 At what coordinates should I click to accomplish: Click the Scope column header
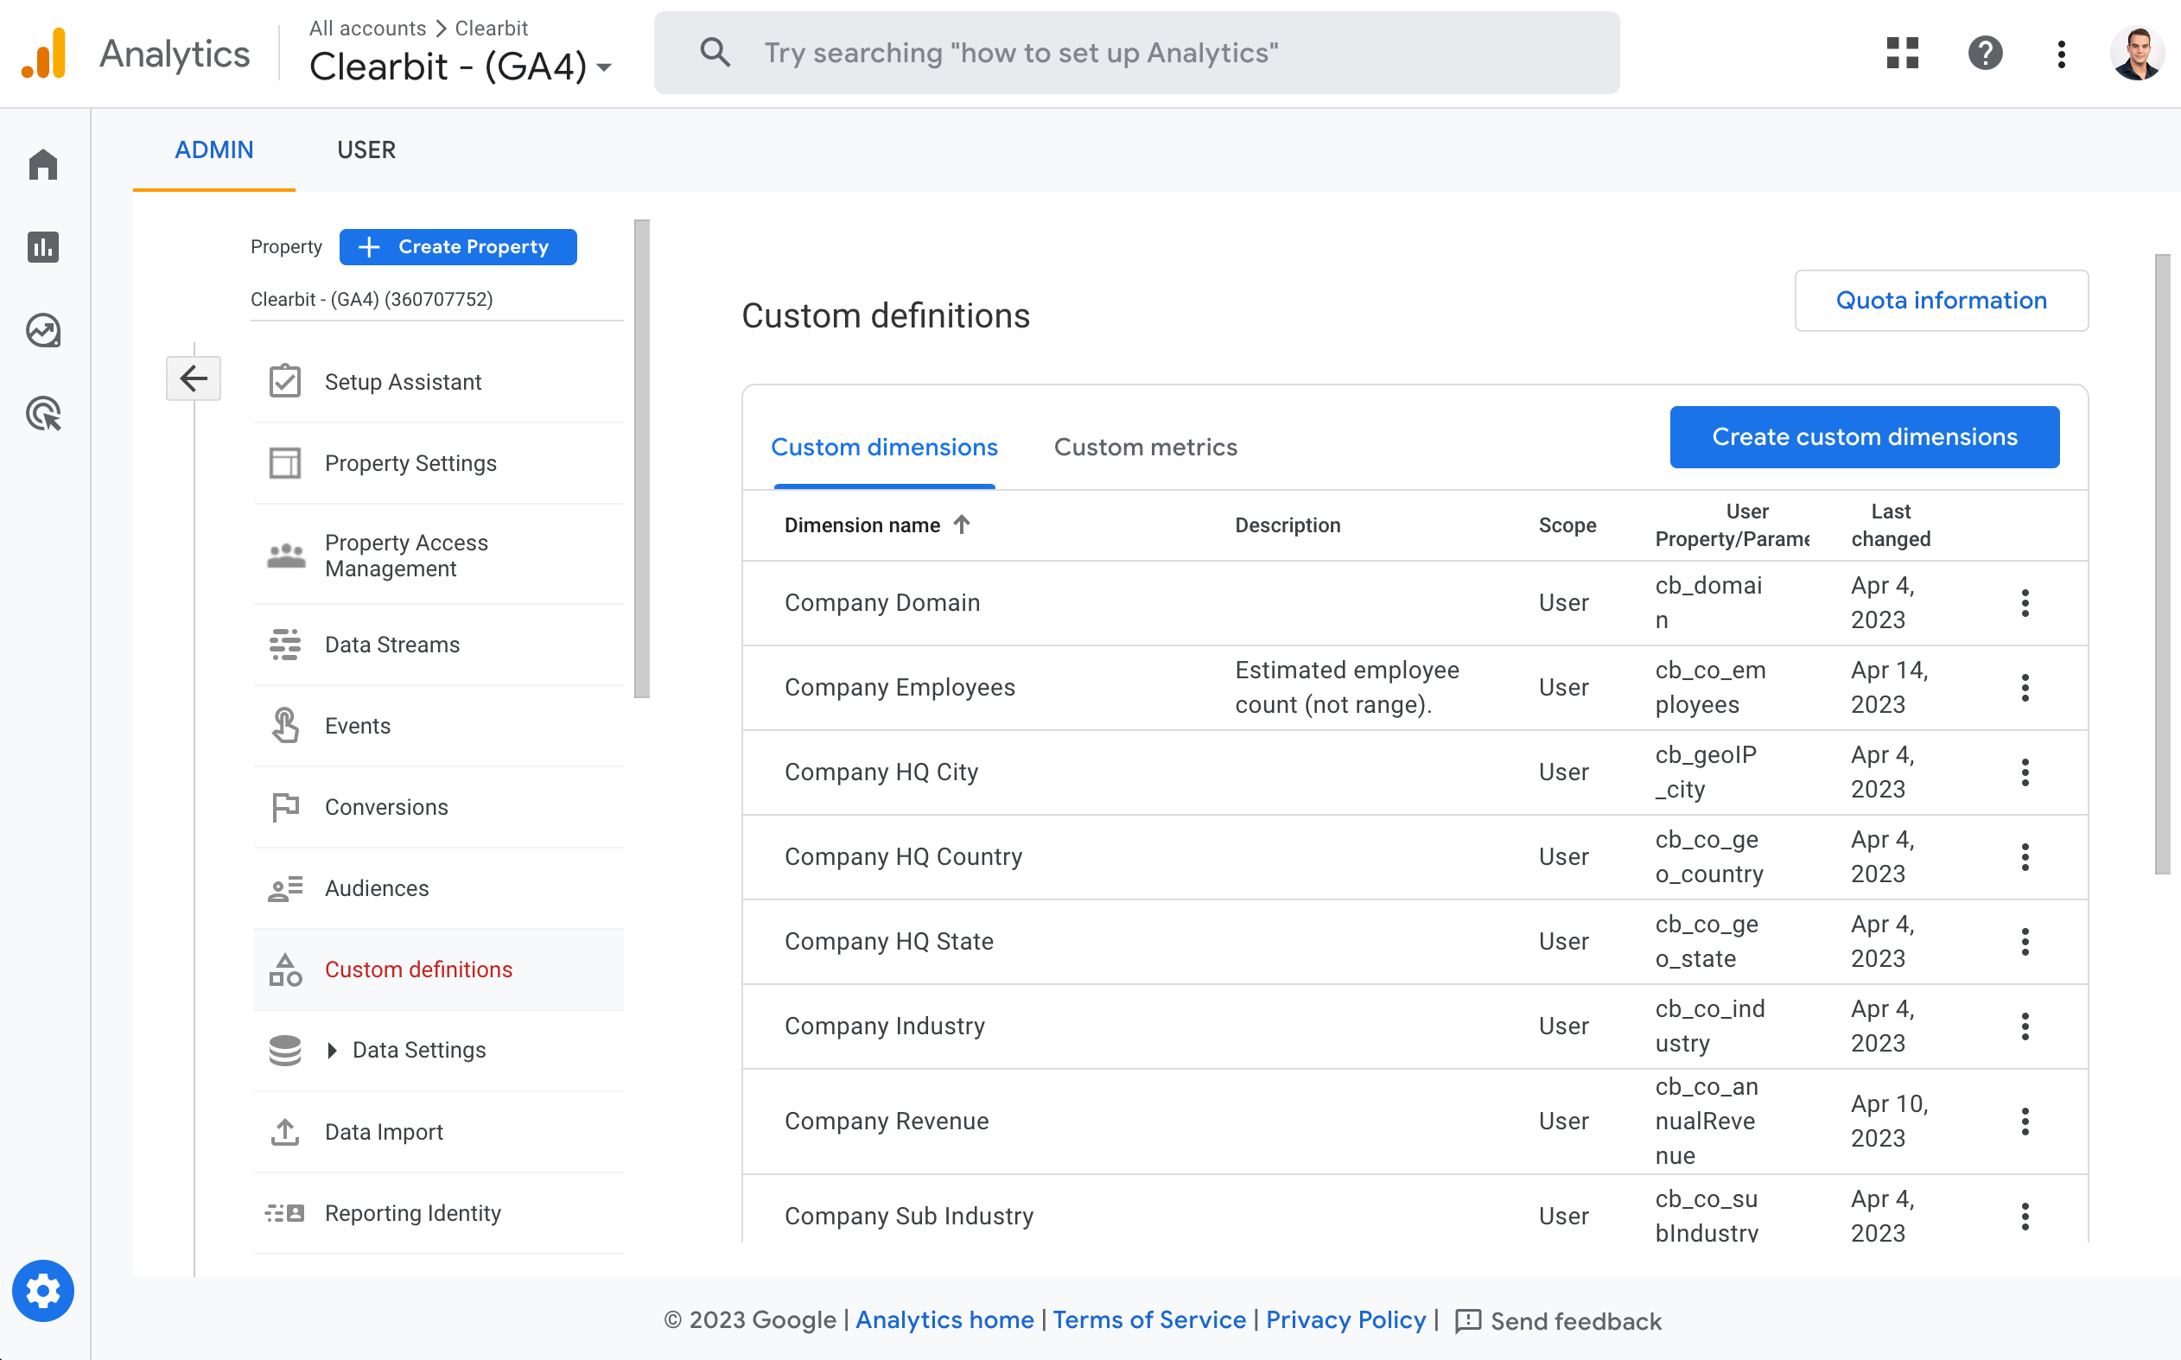click(x=1567, y=524)
